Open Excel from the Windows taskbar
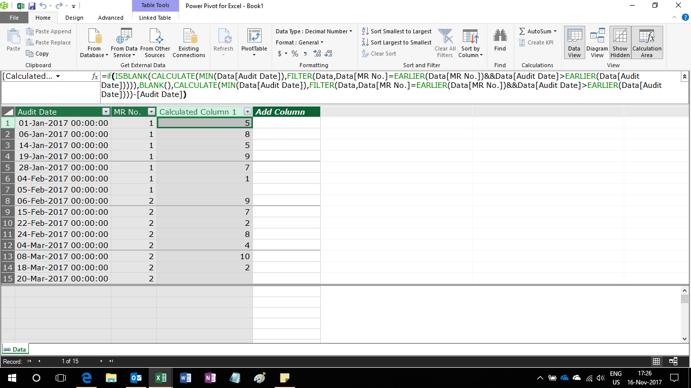The width and height of the screenshot is (691, 388). [x=160, y=377]
